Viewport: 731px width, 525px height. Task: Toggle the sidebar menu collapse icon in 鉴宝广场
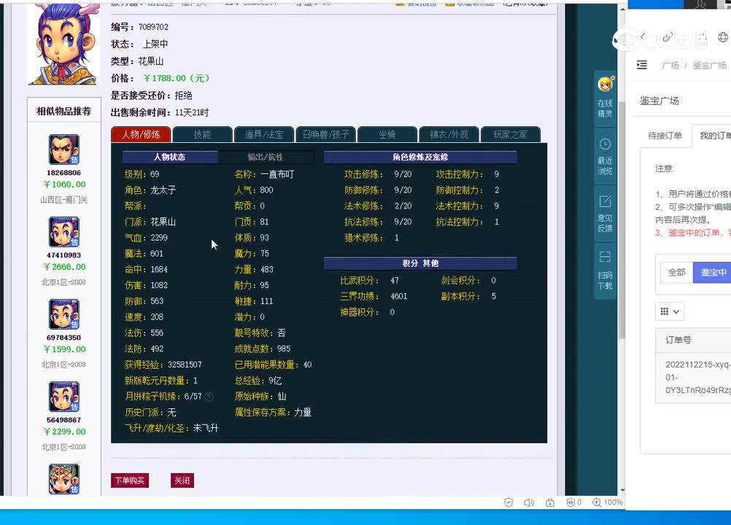pos(642,65)
